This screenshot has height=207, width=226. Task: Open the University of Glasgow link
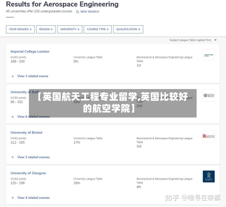click(x=28, y=173)
